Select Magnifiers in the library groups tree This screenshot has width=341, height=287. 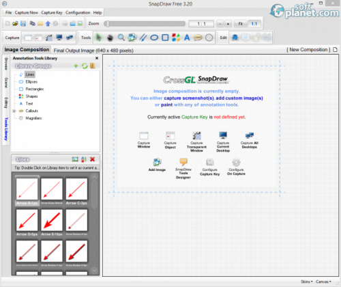pyautogui.click(x=33, y=118)
